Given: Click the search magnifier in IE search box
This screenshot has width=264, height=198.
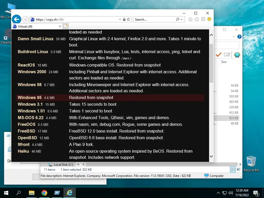Looking at the screenshot, I should pyautogui.click(x=178, y=19).
